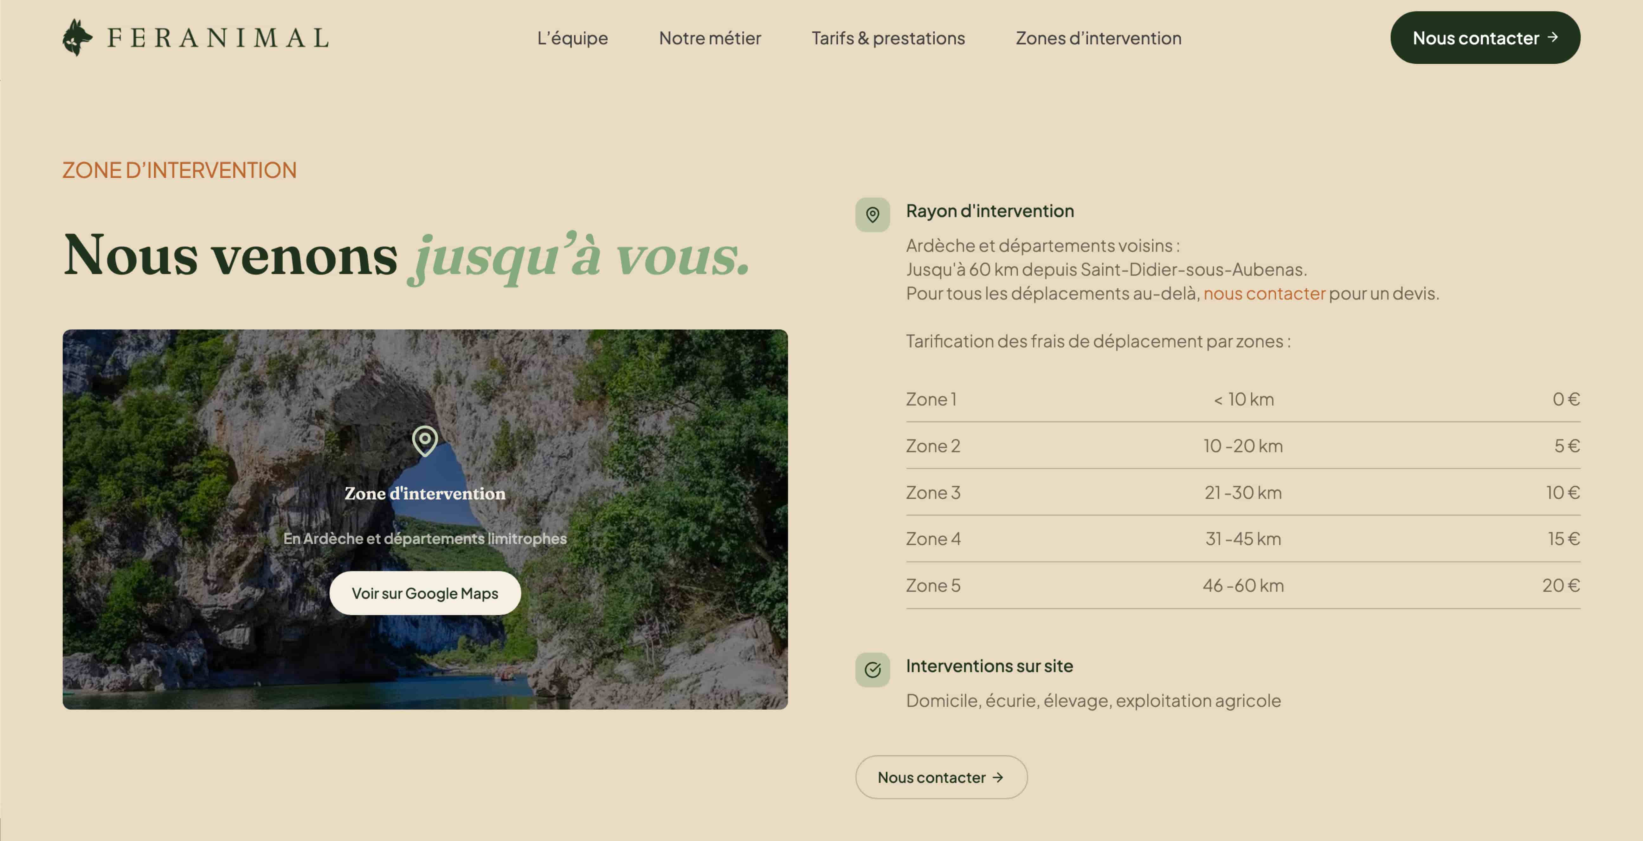Click the '10 €' price cell

coord(1562,492)
